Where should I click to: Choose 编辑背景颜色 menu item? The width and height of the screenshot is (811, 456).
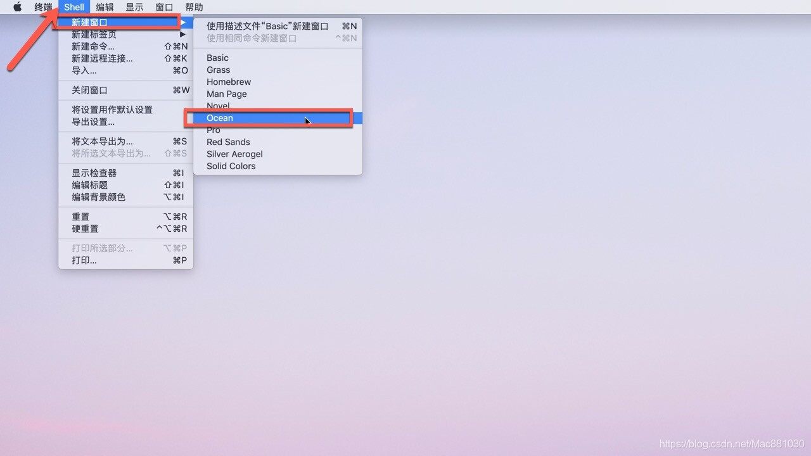point(125,197)
